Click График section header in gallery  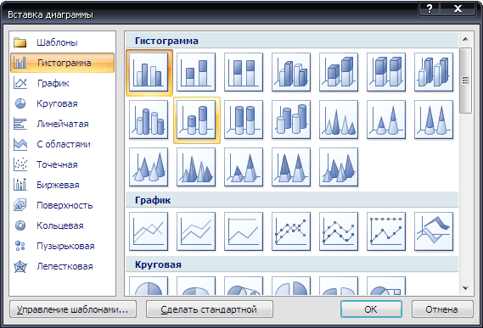(x=292, y=200)
